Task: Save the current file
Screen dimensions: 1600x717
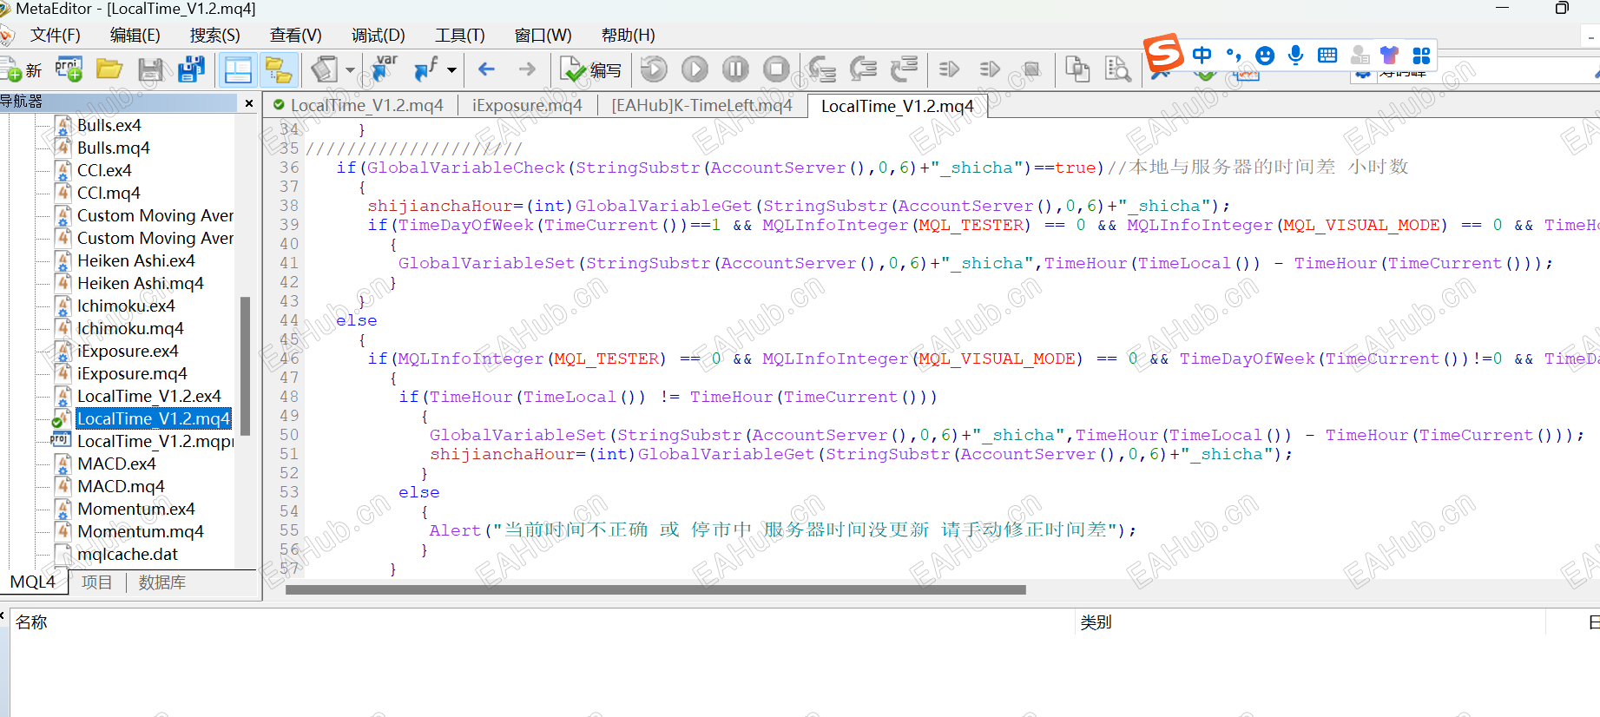Action: (x=151, y=69)
